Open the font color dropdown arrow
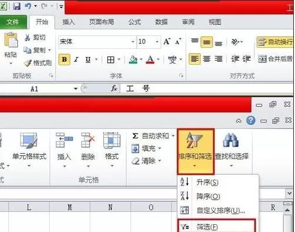Screen dimensions: 295x232 click(158, 59)
